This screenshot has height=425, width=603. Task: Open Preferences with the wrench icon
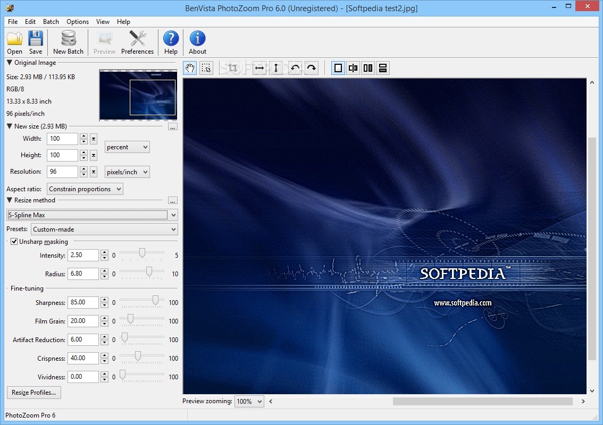[x=137, y=42]
